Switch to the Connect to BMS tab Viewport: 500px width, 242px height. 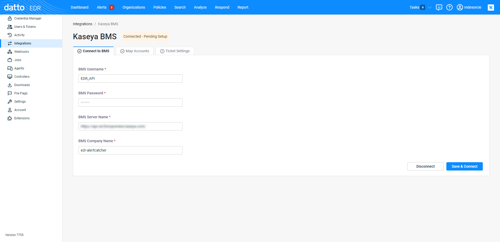(x=93, y=51)
